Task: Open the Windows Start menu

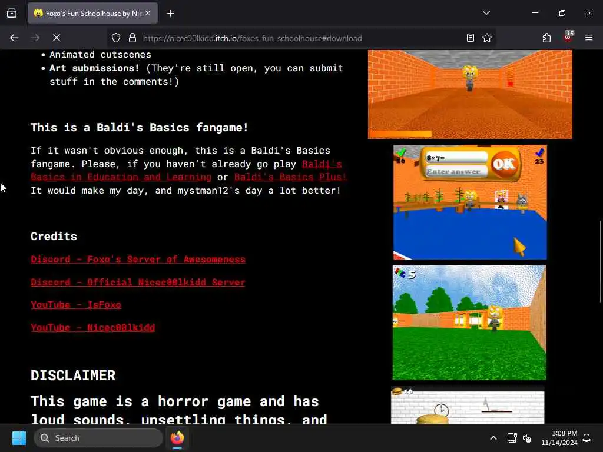Action: point(19,438)
